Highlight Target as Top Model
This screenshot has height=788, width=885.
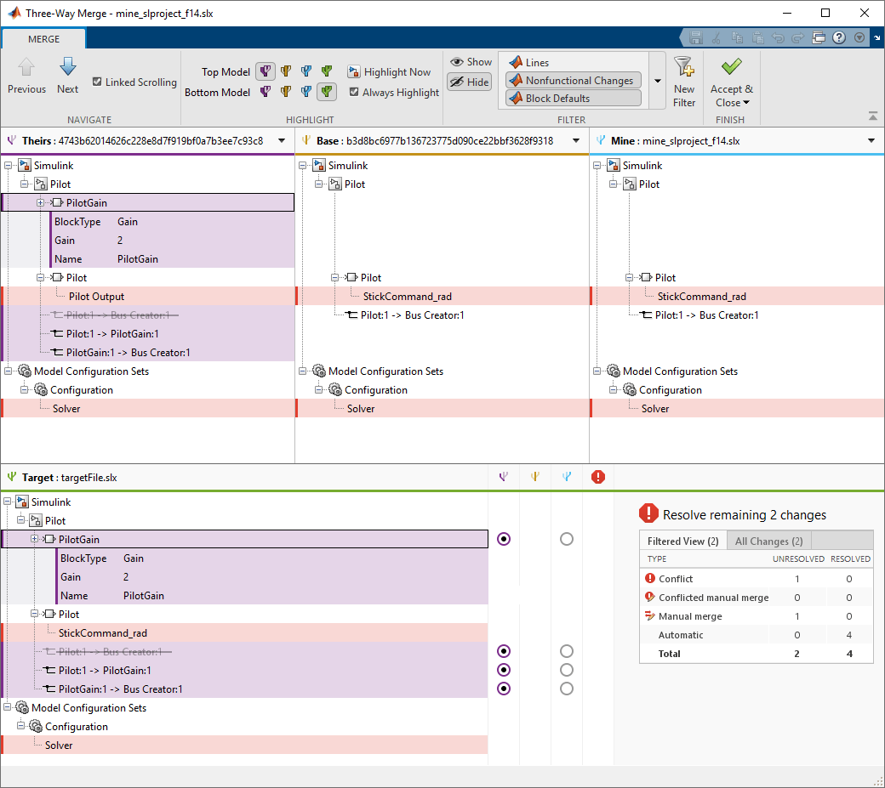pyautogui.click(x=326, y=71)
